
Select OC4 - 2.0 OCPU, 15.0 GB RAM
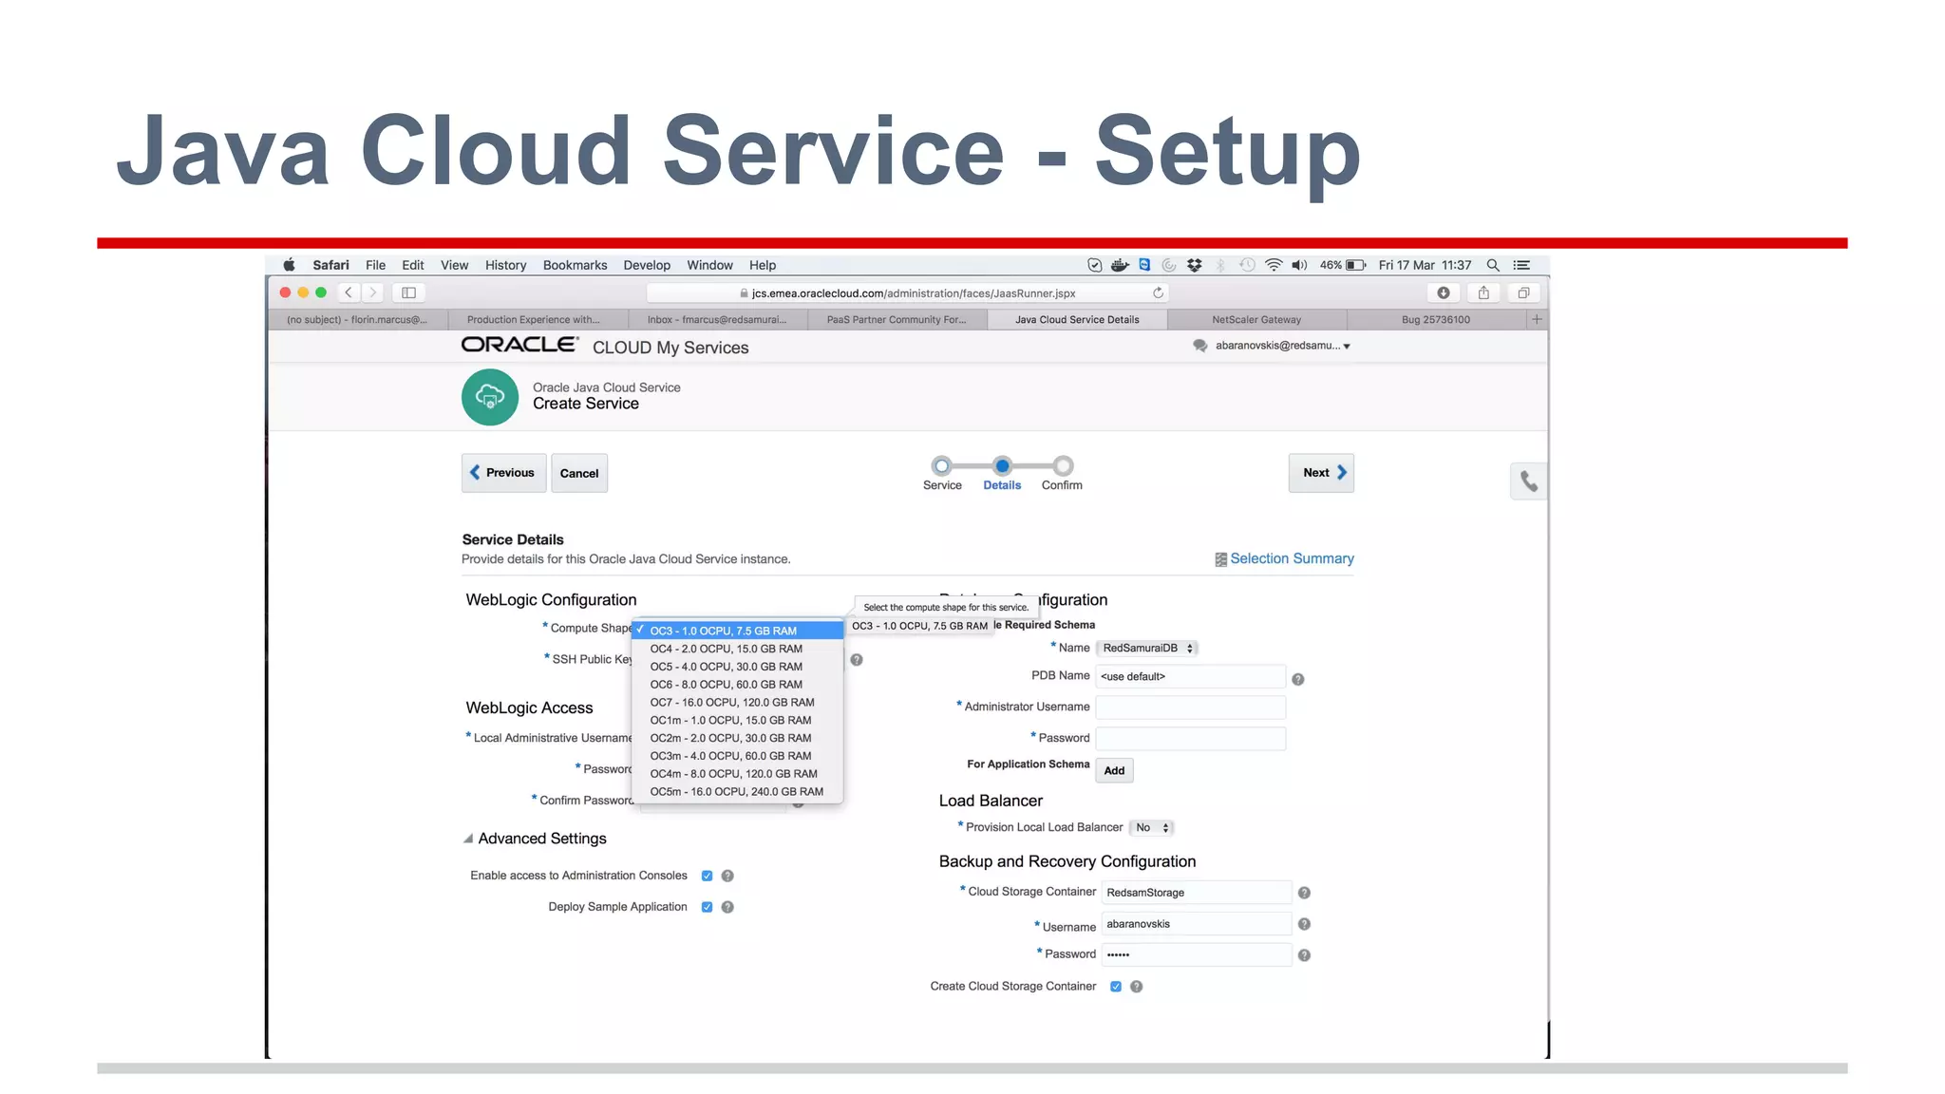[737, 649]
